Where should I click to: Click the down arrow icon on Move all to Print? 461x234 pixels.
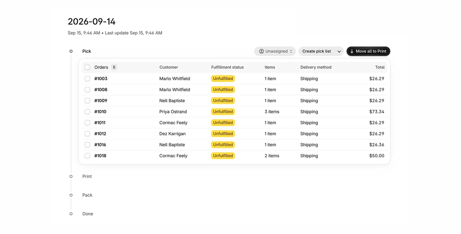pos(352,51)
